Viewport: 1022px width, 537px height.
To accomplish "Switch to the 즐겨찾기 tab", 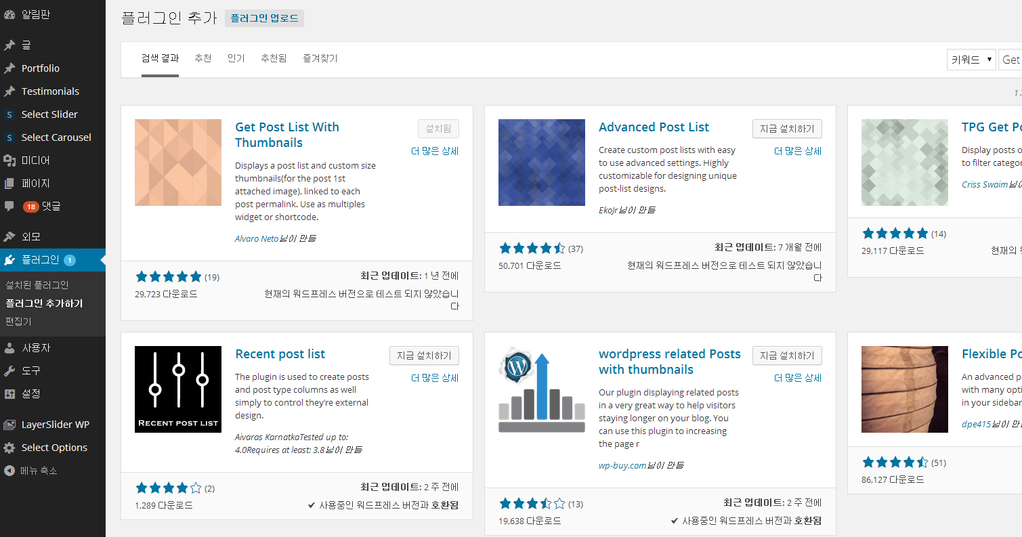I will pyautogui.click(x=320, y=58).
